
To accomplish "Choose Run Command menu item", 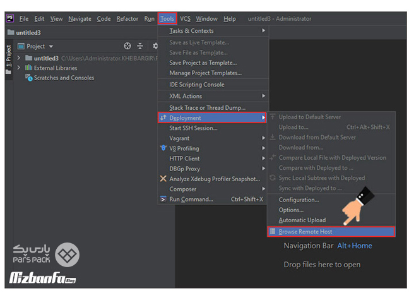I will point(213,199).
